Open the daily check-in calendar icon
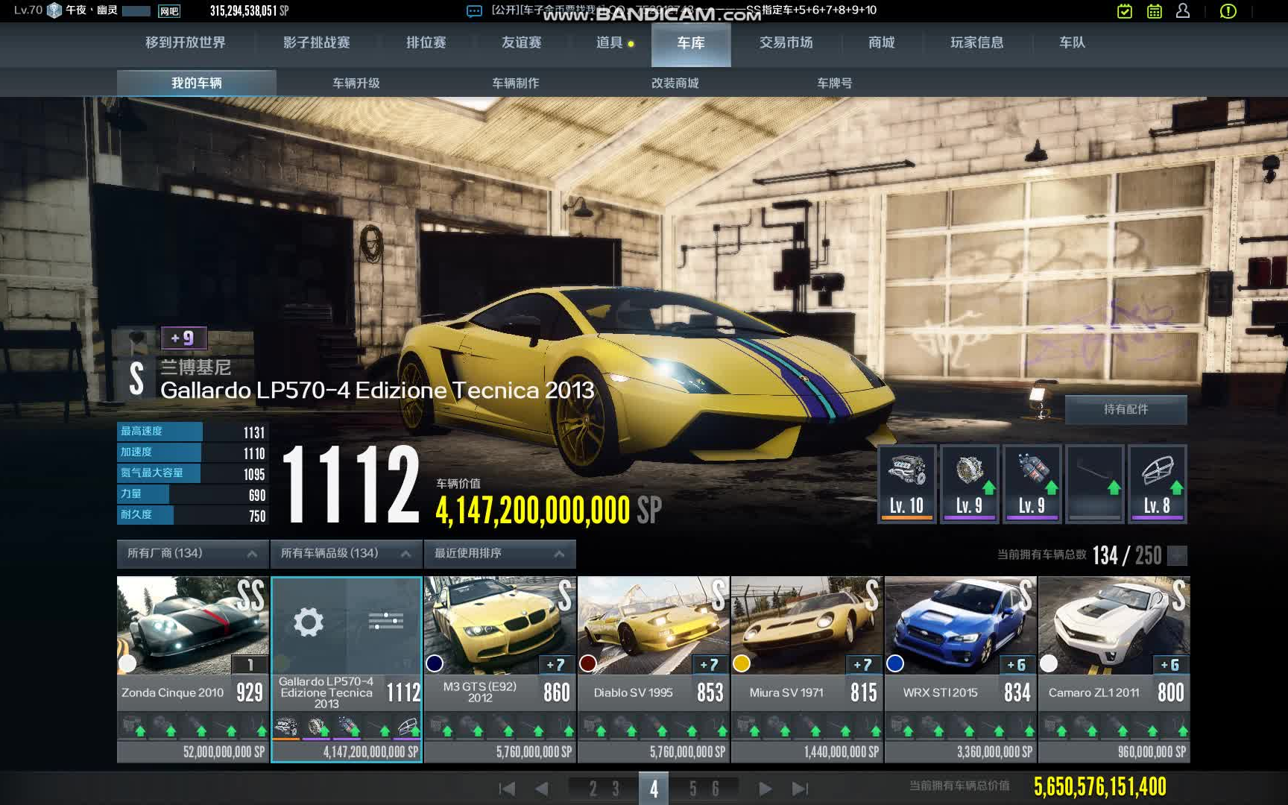 pos(1125,11)
